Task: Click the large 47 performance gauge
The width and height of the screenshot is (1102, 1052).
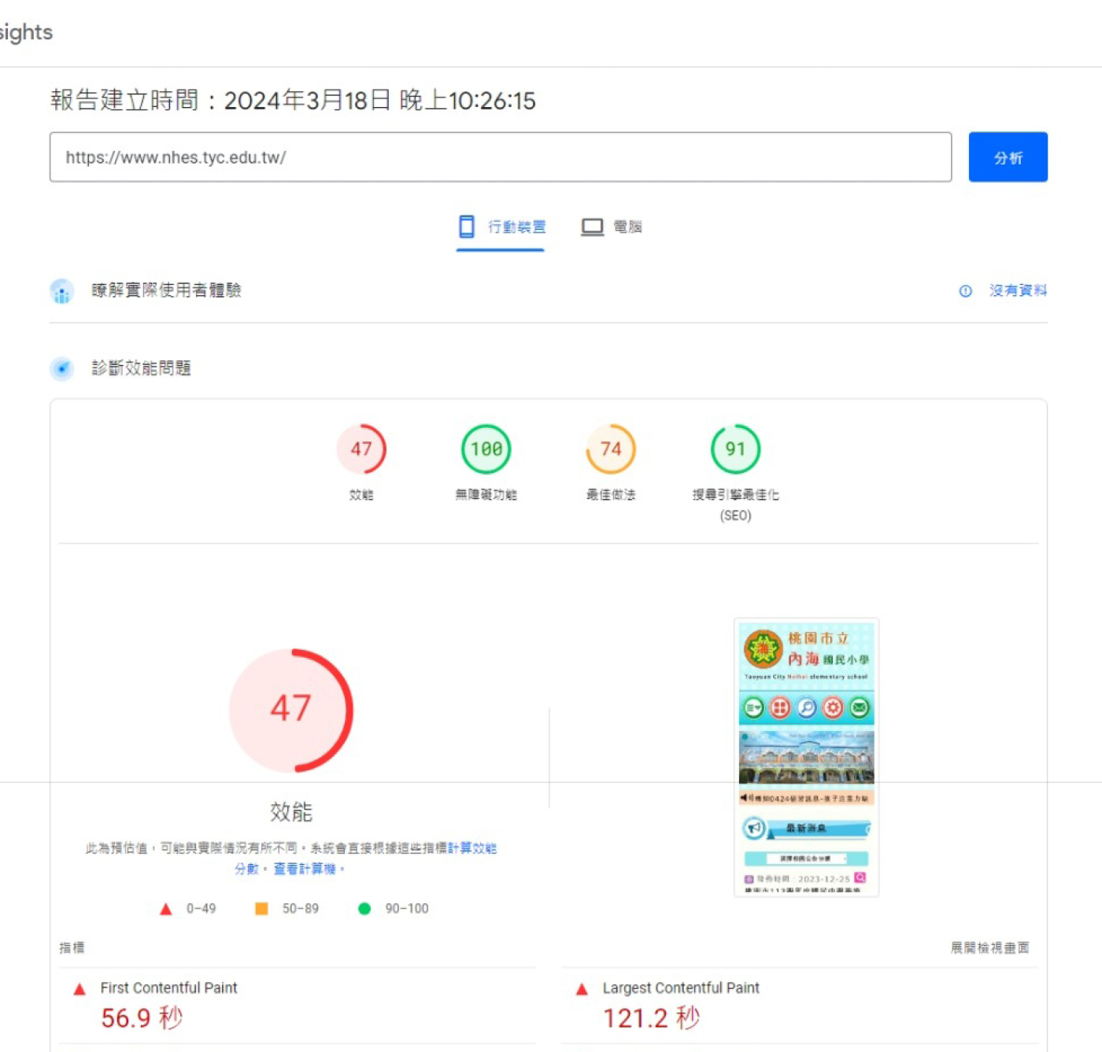Action: (x=291, y=710)
